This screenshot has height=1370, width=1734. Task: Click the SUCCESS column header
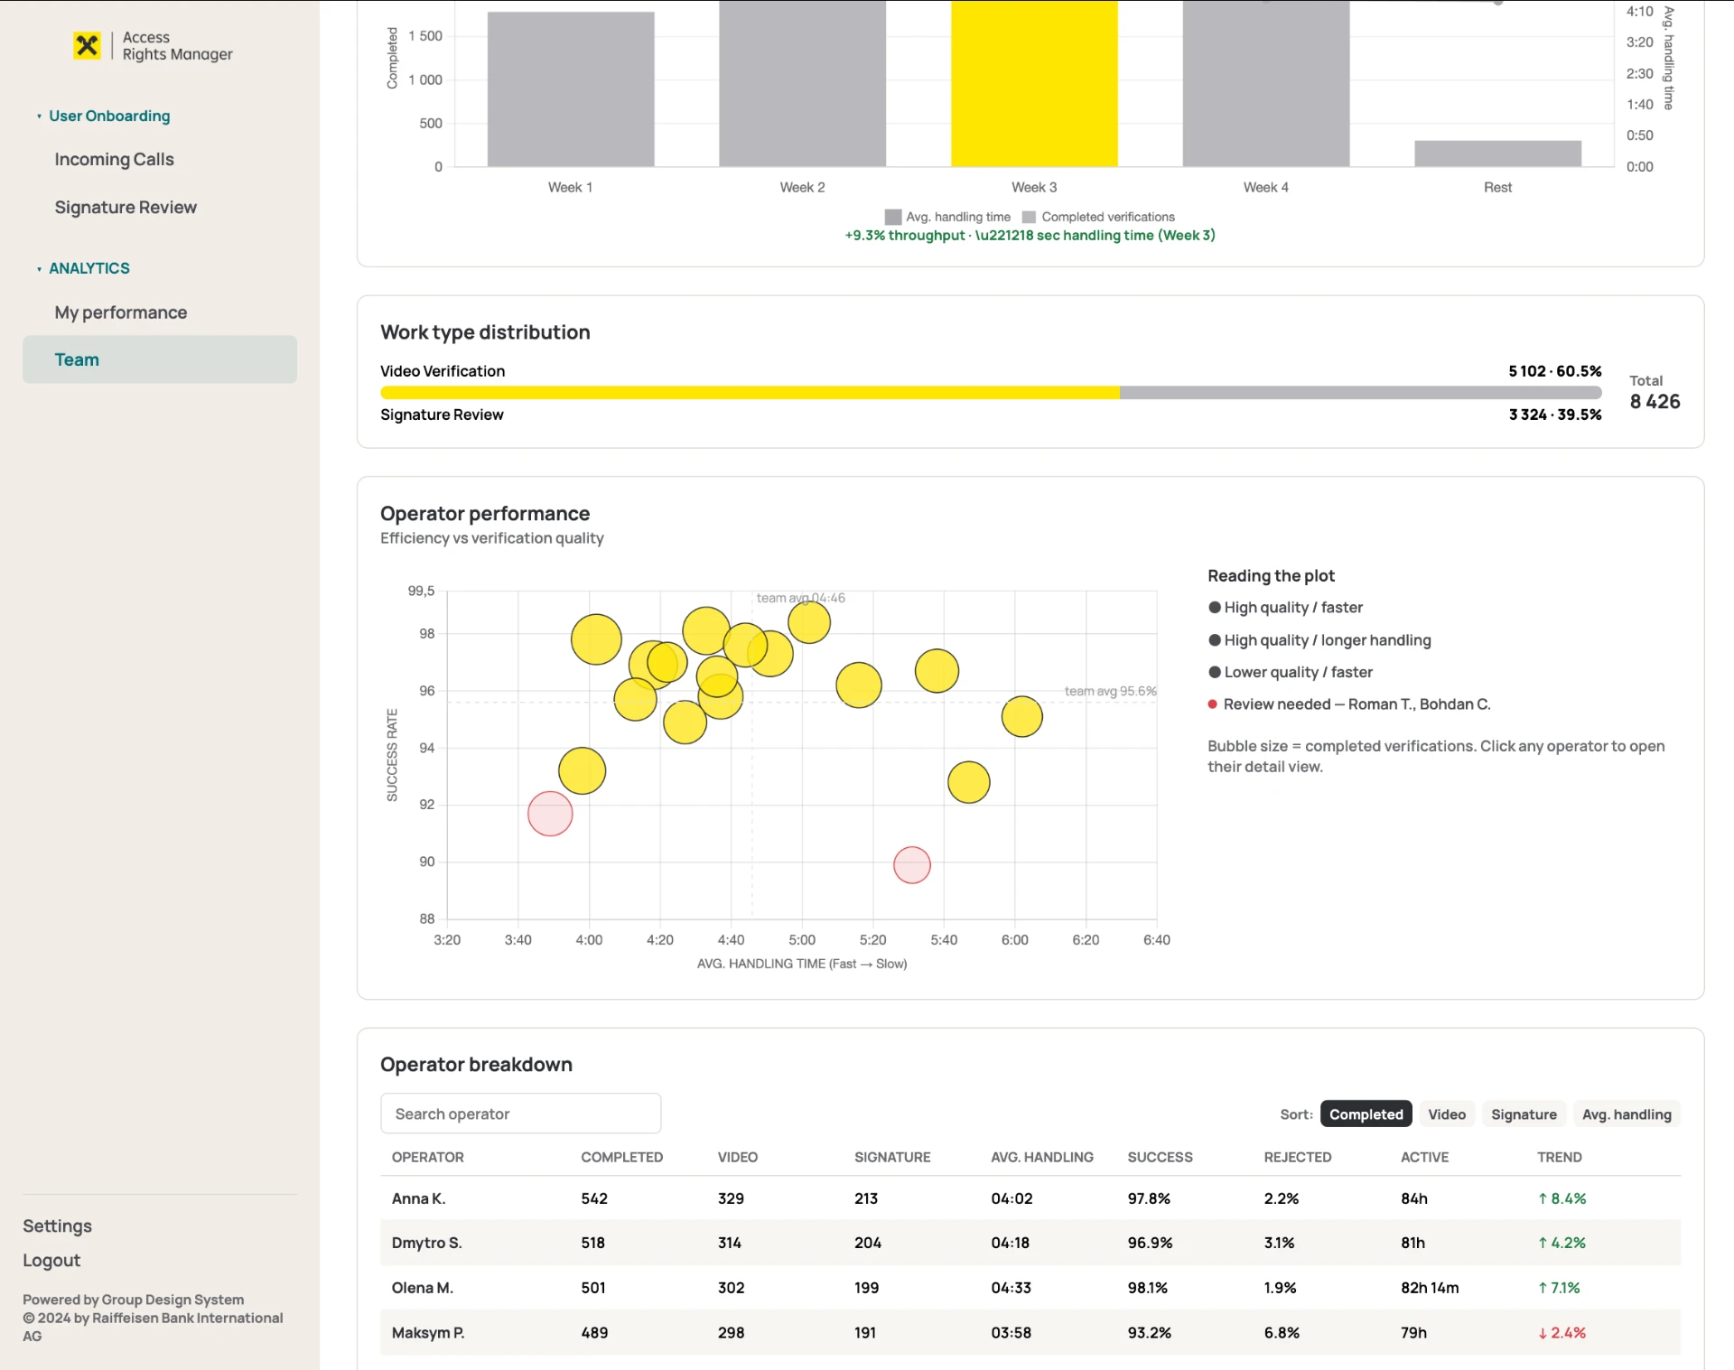click(x=1160, y=1157)
